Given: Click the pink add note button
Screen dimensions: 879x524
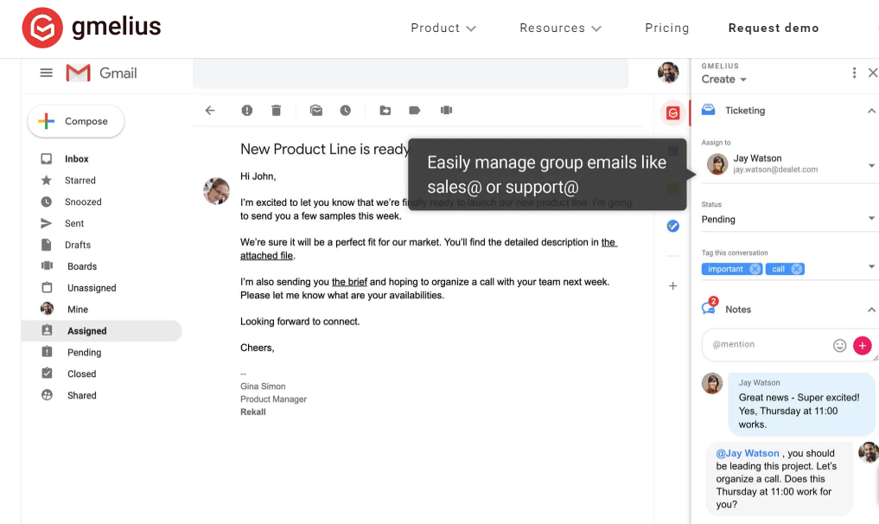Looking at the screenshot, I should (x=863, y=345).
